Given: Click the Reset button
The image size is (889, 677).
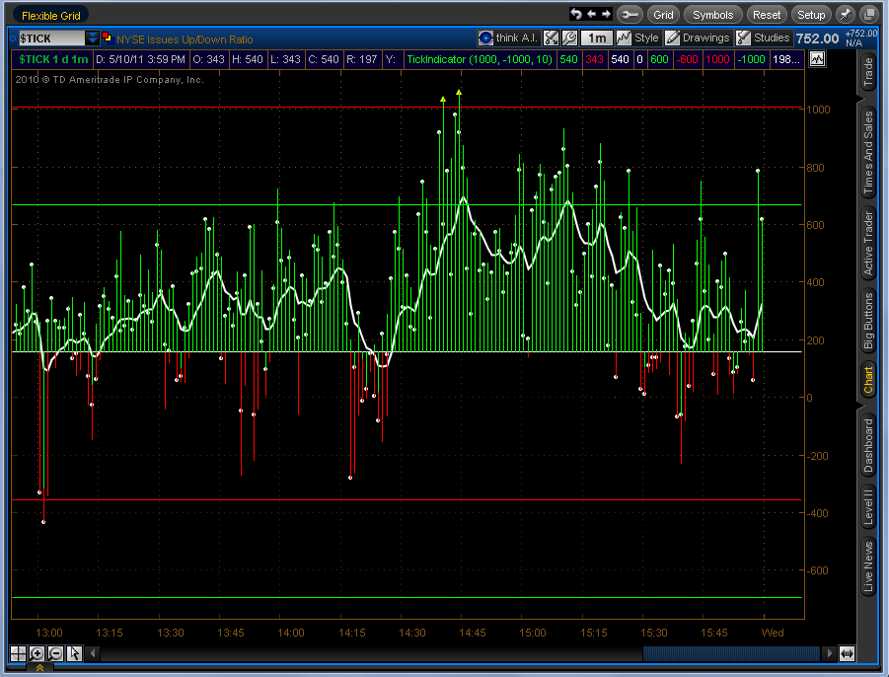Looking at the screenshot, I should 766,15.
